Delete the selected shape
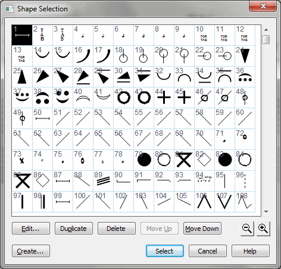 [x=117, y=229]
